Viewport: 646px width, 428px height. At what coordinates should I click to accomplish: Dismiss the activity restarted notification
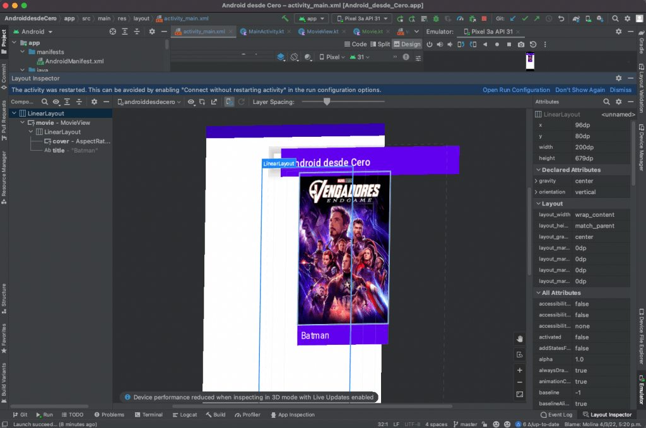621,90
